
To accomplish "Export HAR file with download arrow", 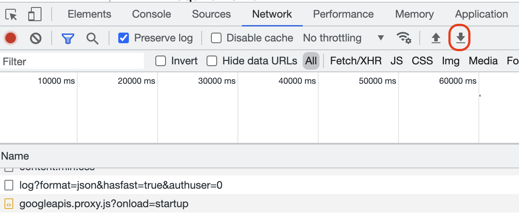I will pyautogui.click(x=461, y=38).
